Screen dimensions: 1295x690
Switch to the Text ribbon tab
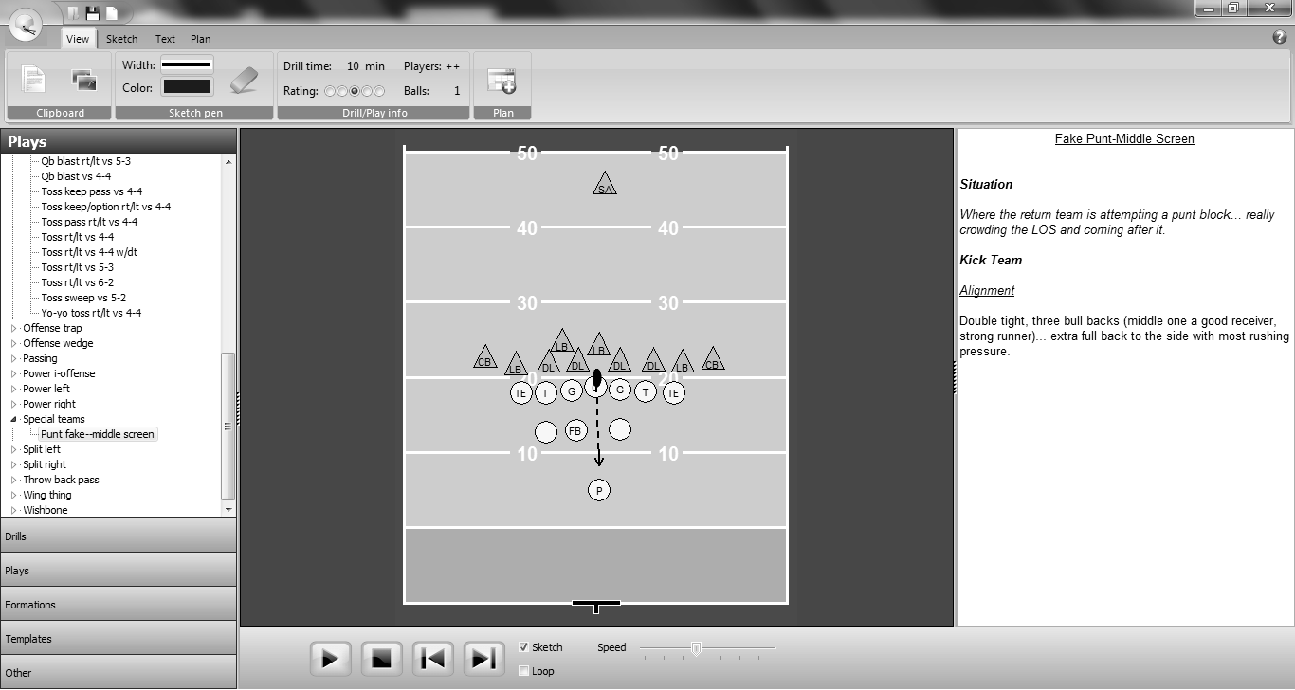(x=165, y=39)
